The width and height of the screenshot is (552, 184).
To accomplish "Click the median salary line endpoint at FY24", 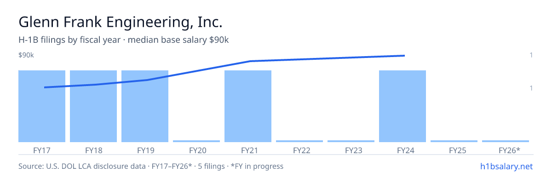I will click(404, 56).
